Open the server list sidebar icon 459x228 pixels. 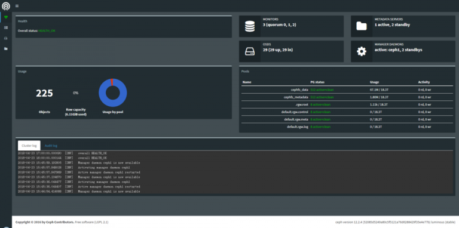tap(6, 27)
